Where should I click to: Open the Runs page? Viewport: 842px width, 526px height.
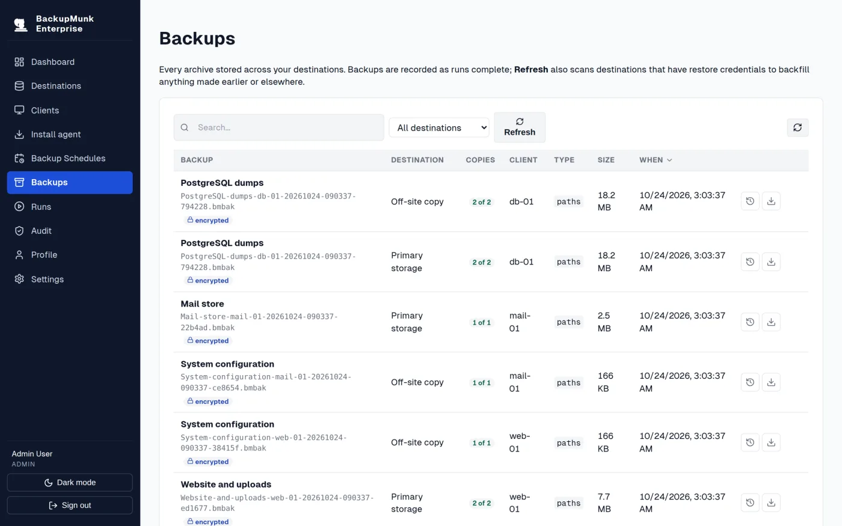click(x=70, y=207)
